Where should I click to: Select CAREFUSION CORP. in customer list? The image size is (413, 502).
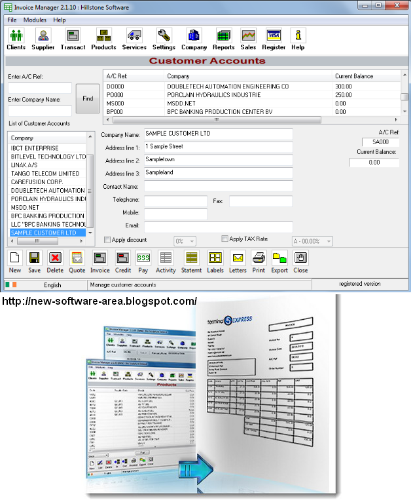[x=47, y=182]
